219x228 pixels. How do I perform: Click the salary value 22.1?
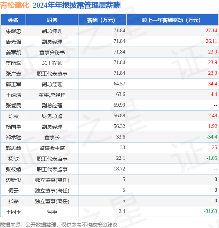[120, 158]
